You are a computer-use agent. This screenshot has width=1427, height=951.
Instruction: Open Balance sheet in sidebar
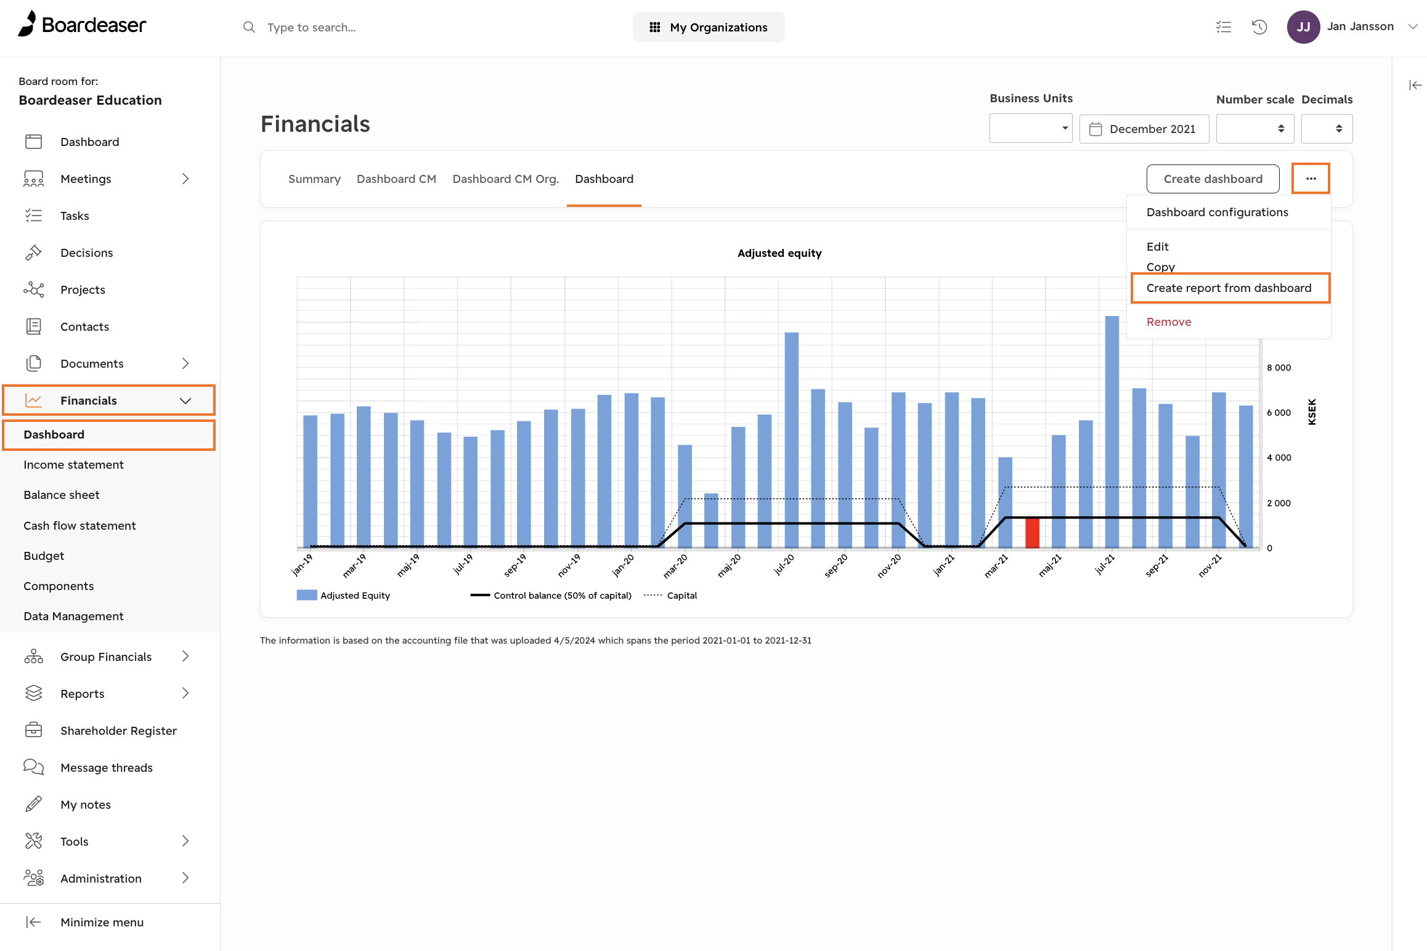(x=62, y=495)
